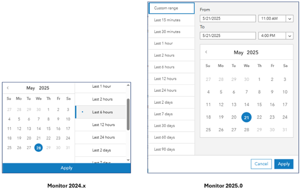
Task: Choose Last 30 minutes preset
Action: pyautogui.click(x=172, y=31)
